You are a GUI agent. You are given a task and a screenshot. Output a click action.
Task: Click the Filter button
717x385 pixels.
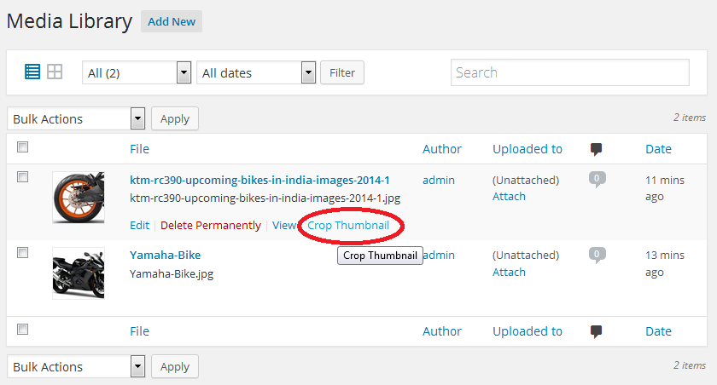pyautogui.click(x=342, y=72)
